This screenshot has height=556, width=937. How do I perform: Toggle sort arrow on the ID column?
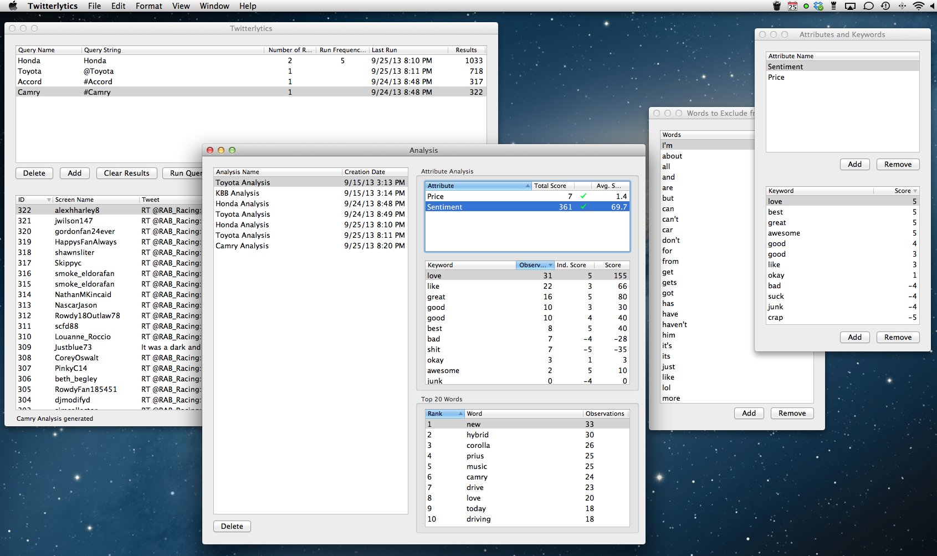pyautogui.click(x=49, y=200)
